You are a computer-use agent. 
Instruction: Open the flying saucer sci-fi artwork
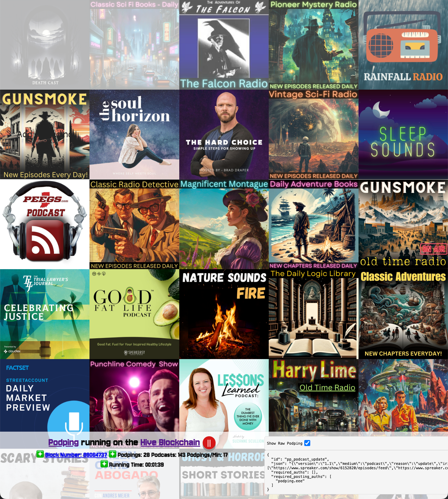coord(403,398)
